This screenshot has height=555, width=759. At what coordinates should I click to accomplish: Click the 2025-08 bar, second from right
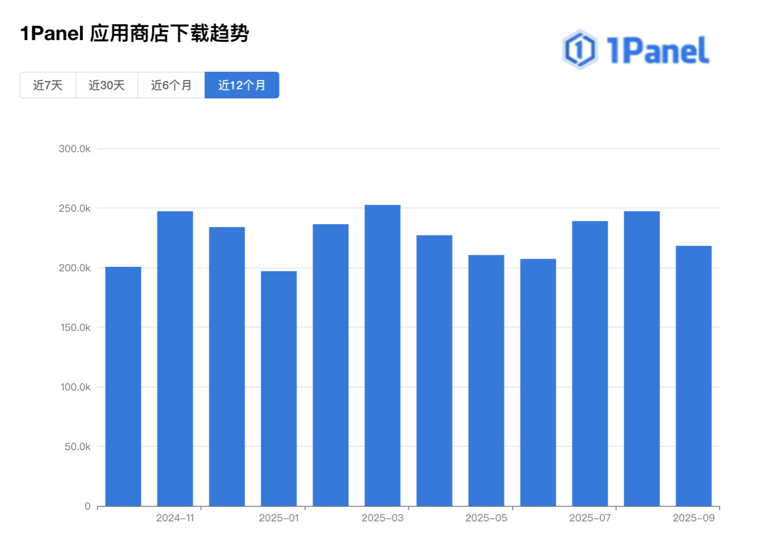641,359
